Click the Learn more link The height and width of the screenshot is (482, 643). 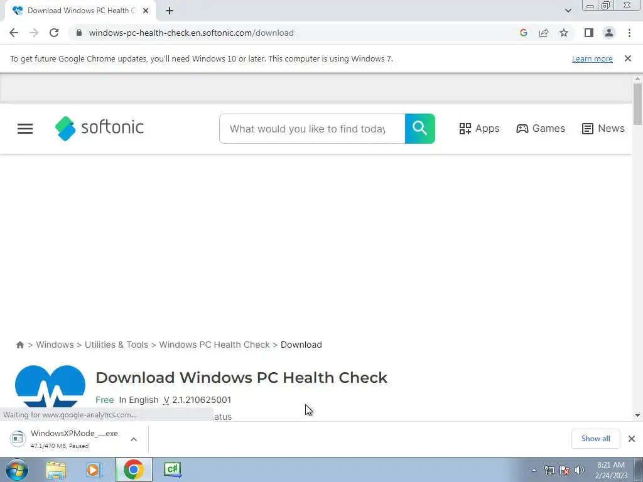592,58
